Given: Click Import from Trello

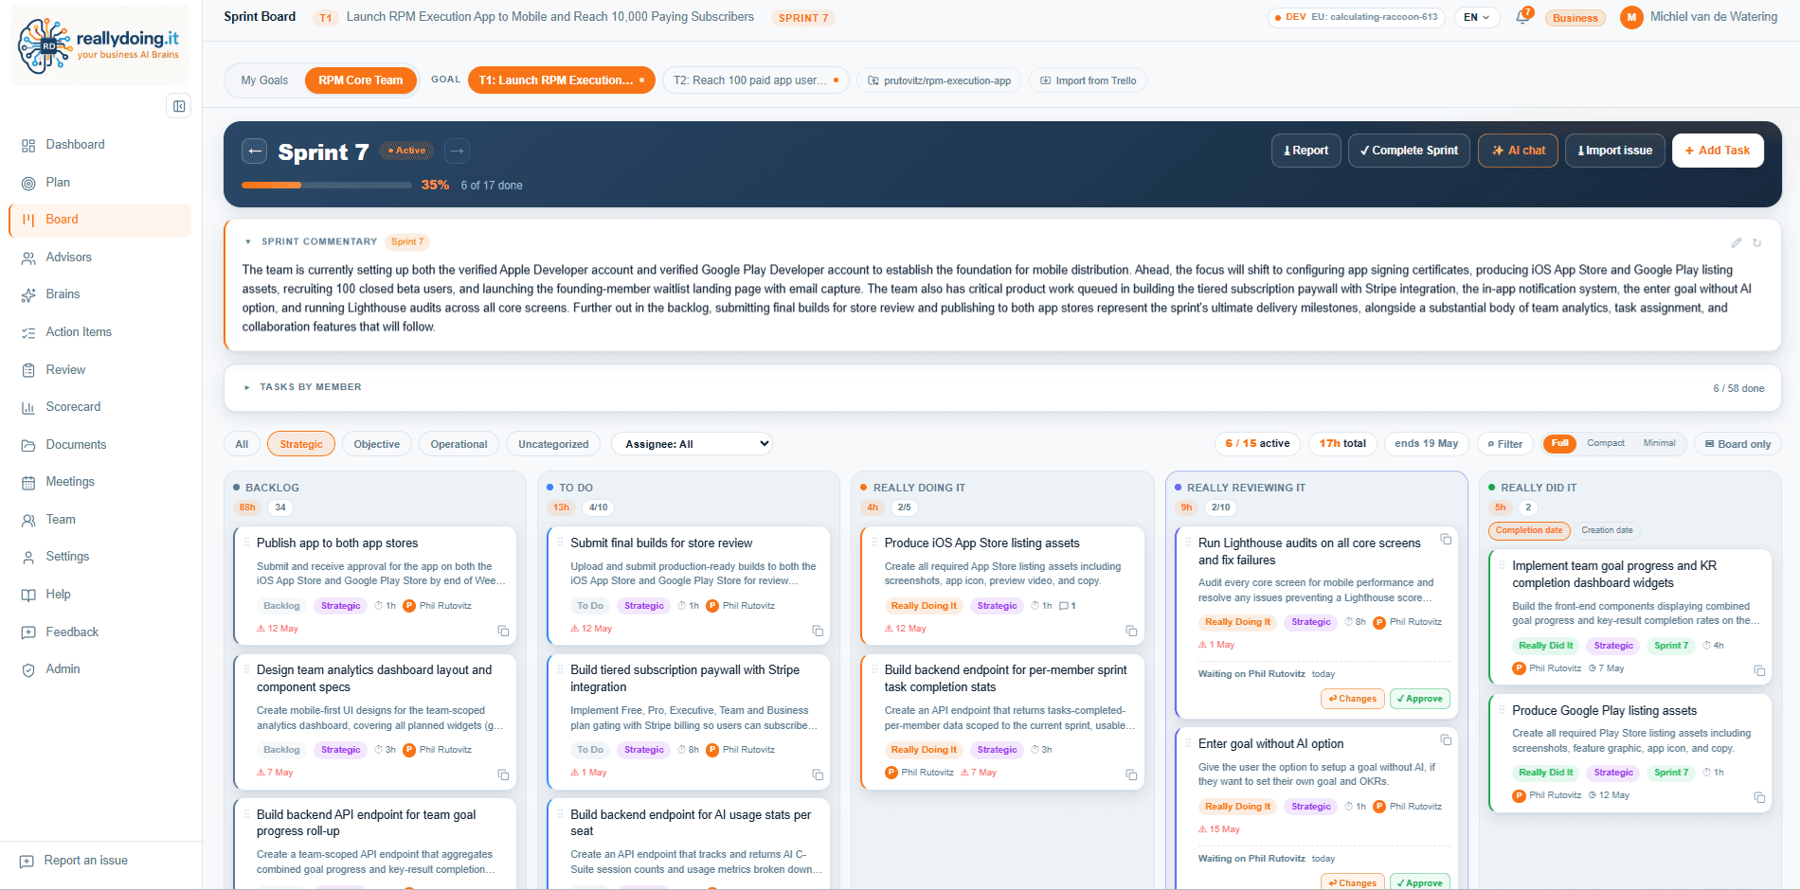Looking at the screenshot, I should 1088,80.
